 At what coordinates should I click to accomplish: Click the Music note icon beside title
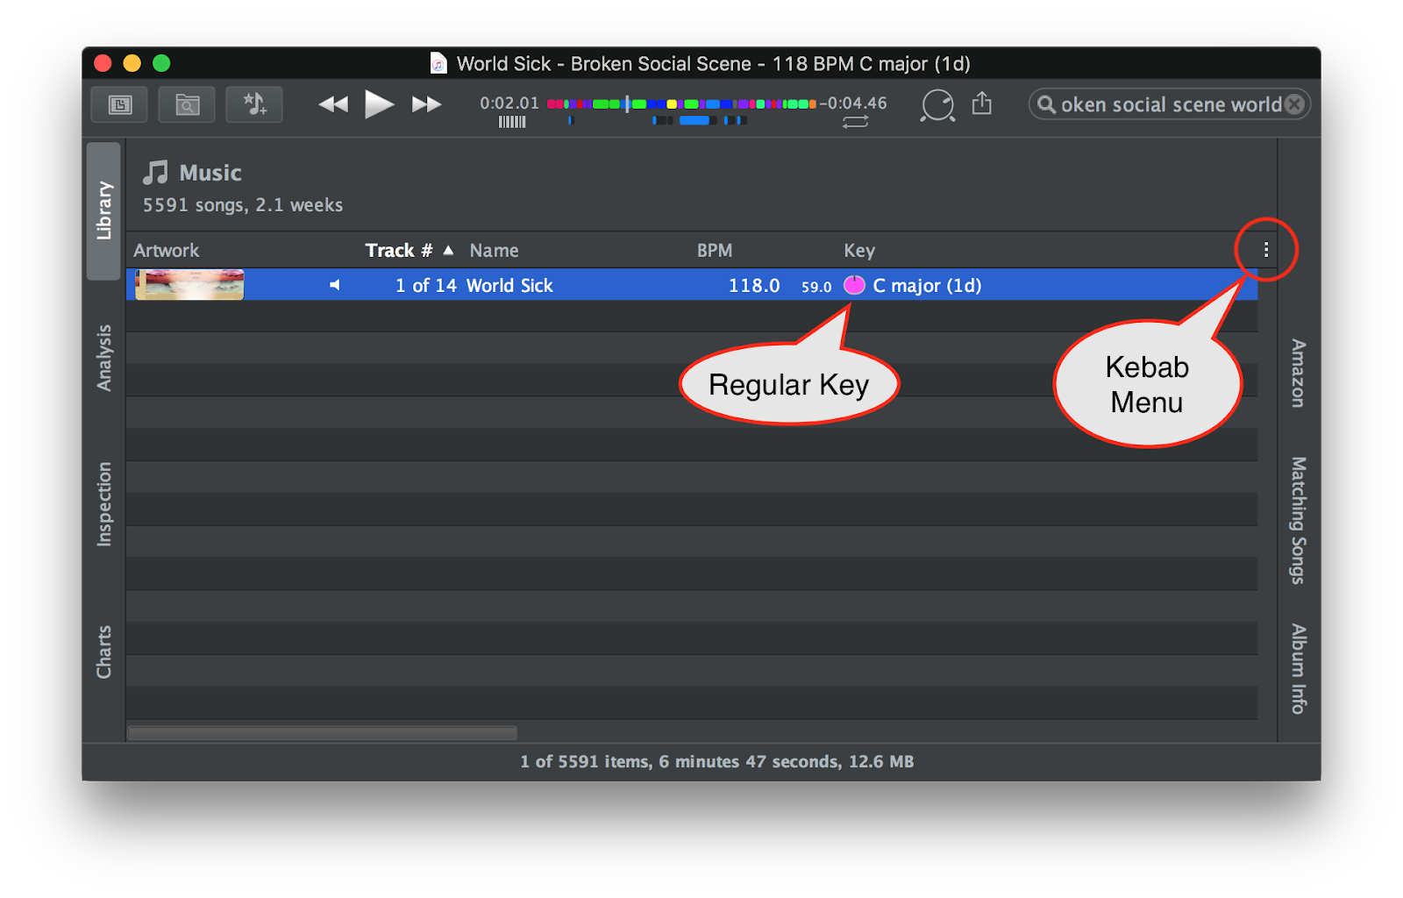click(155, 173)
